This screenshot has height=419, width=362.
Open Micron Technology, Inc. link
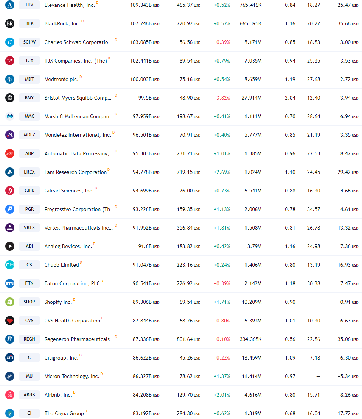pyautogui.click(x=72, y=377)
